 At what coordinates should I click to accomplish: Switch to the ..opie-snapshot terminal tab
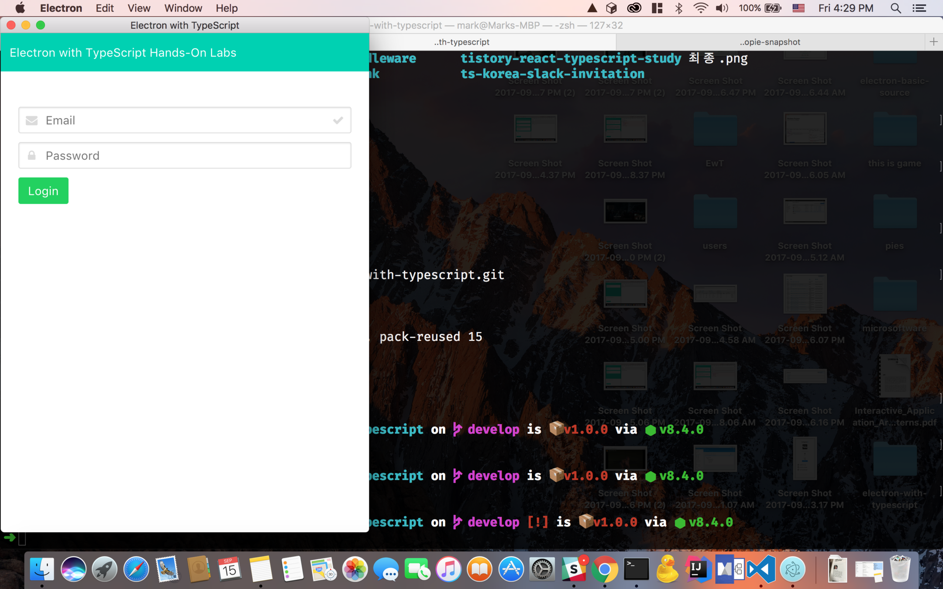click(x=770, y=42)
